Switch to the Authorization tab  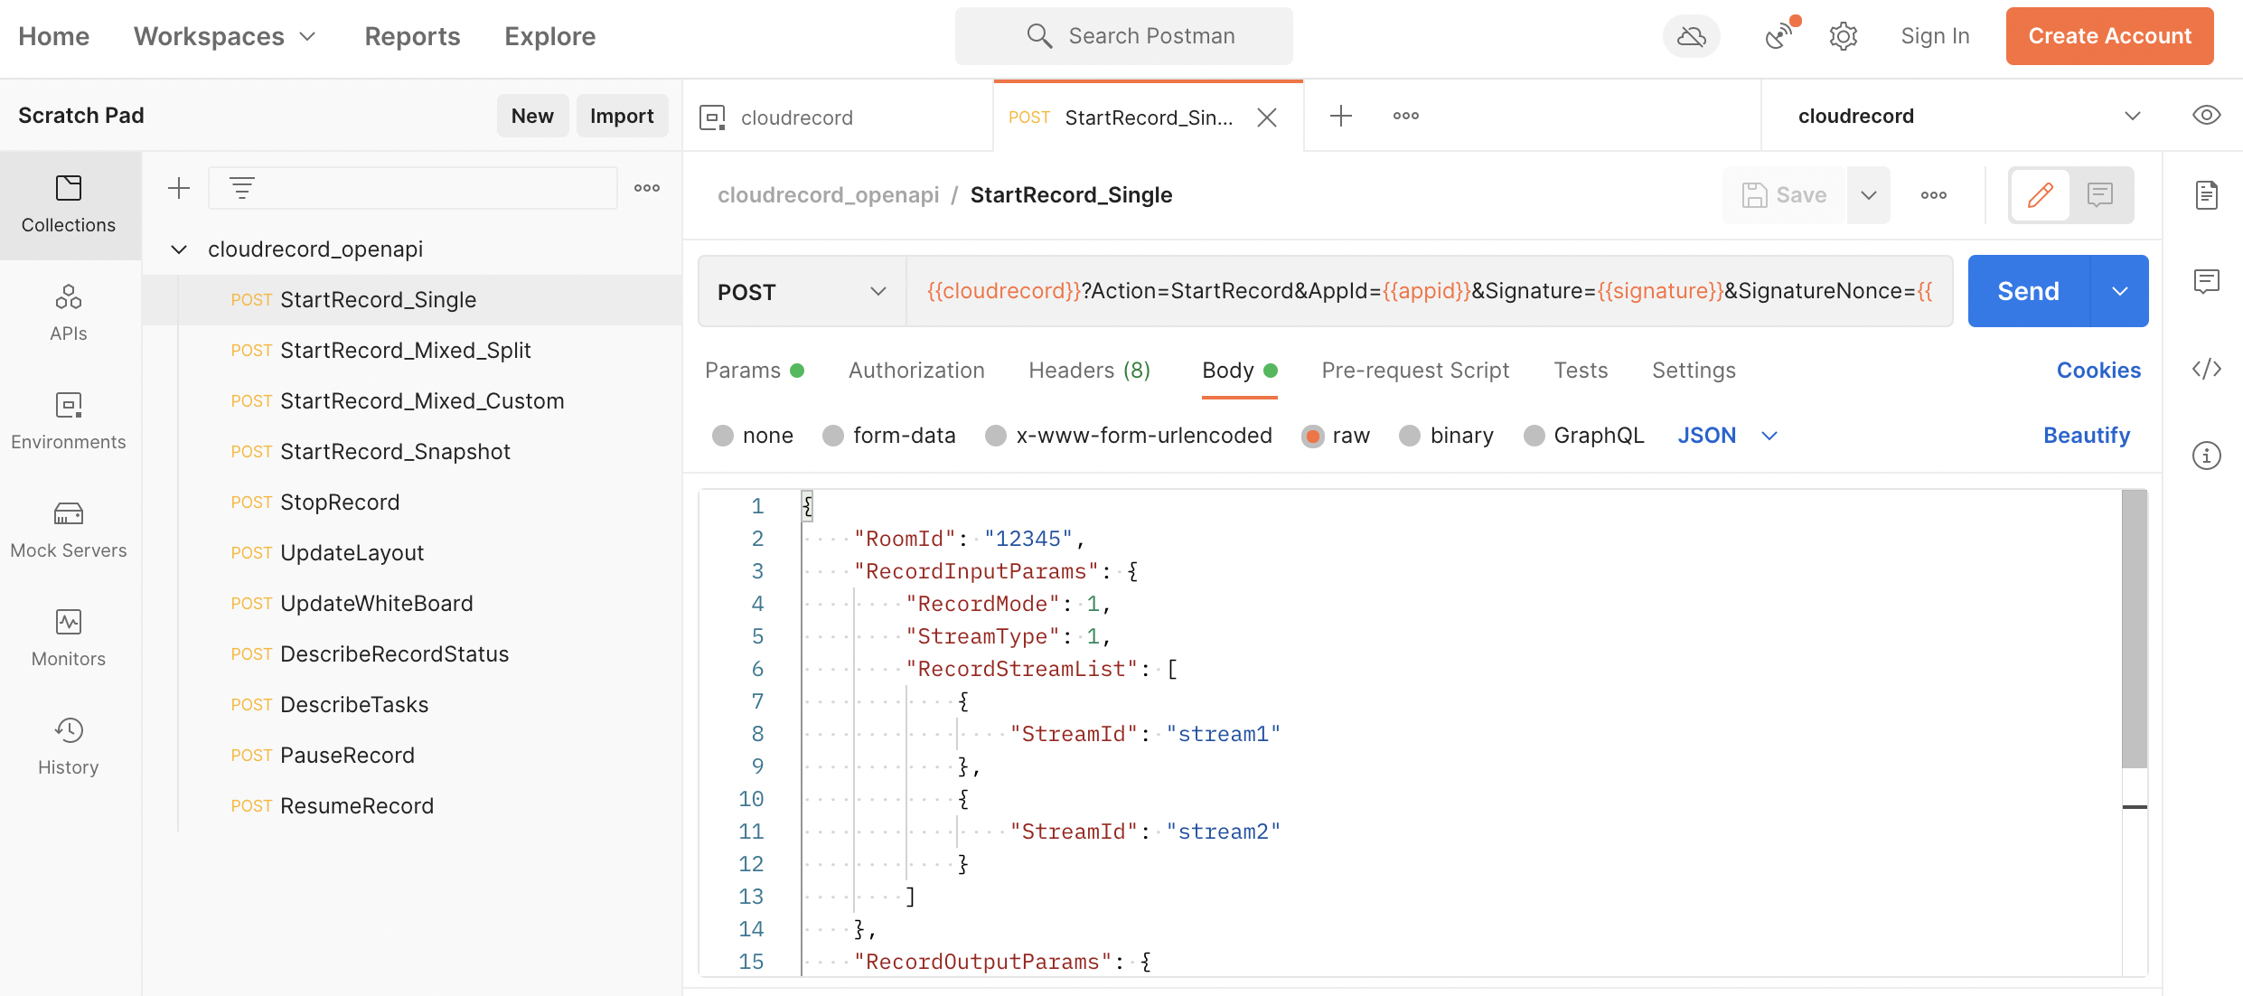(916, 371)
